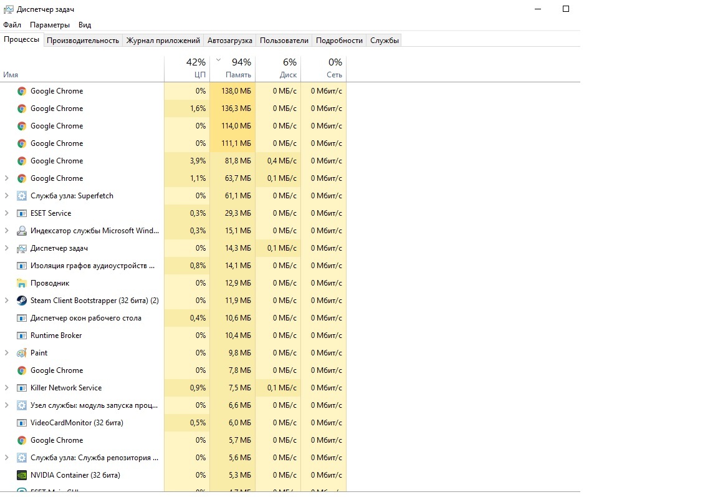Viewport: 718px width, 497px height.
Task: Switch to the Процессы tab
Action: 22,39
